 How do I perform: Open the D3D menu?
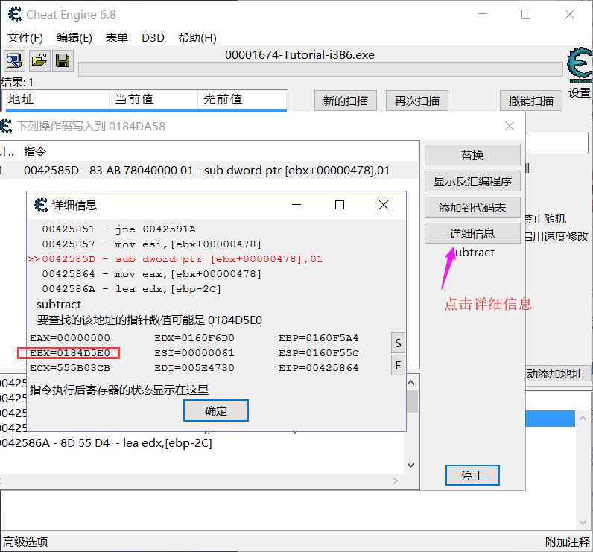coord(153,38)
